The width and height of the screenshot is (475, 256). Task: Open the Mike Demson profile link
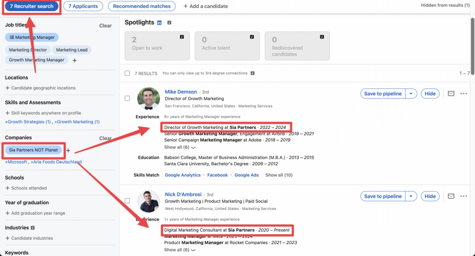tap(181, 92)
